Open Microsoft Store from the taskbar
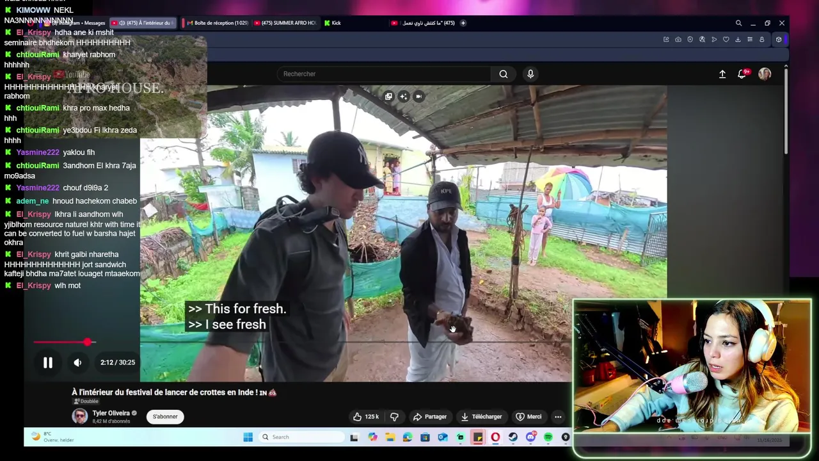 (x=425, y=437)
